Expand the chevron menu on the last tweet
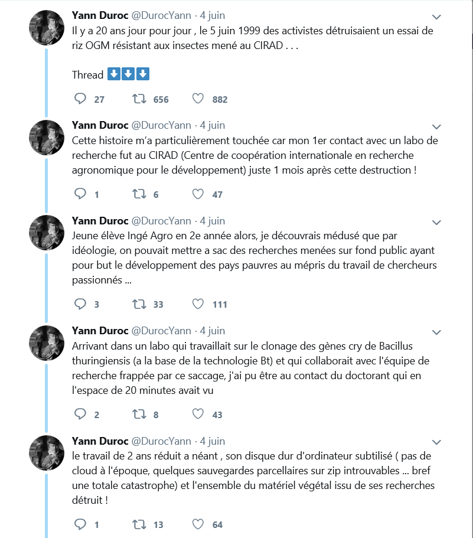 [436, 442]
